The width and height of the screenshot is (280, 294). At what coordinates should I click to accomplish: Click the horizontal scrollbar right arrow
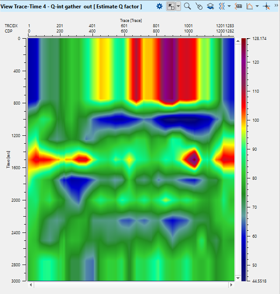tap(231, 285)
